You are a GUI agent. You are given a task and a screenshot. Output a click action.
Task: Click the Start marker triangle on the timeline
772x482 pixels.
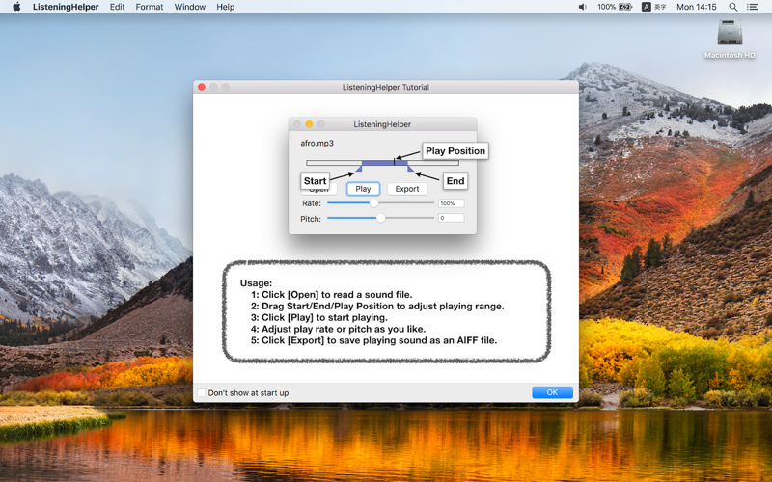pyautogui.click(x=359, y=169)
